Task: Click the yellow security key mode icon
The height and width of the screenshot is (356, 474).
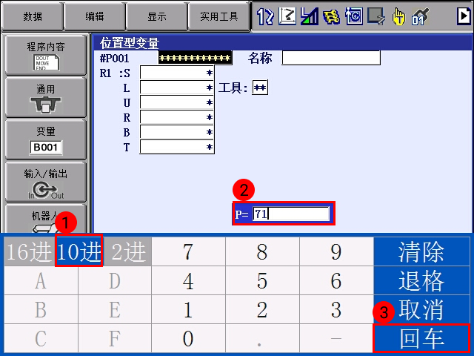Action: click(331, 16)
